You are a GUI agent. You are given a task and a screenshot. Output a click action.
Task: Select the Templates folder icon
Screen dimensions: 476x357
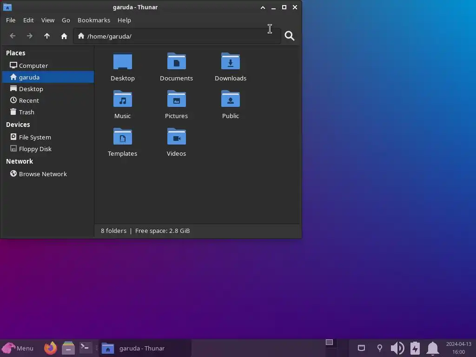(x=123, y=137)
